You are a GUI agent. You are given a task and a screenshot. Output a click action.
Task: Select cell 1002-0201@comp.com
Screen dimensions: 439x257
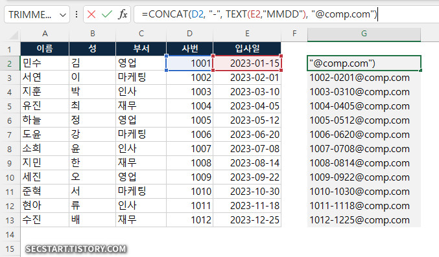(364, 78)
